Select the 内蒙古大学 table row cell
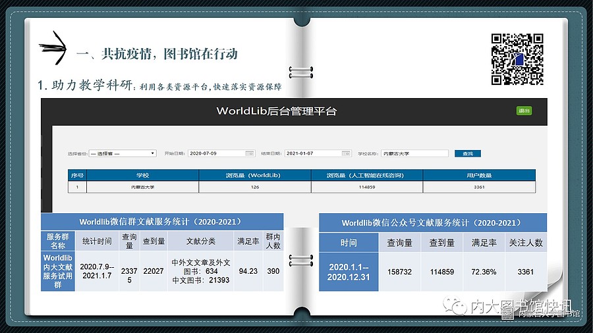The width and height of the screenshot is (593, 333). click(x=142, y=187)
